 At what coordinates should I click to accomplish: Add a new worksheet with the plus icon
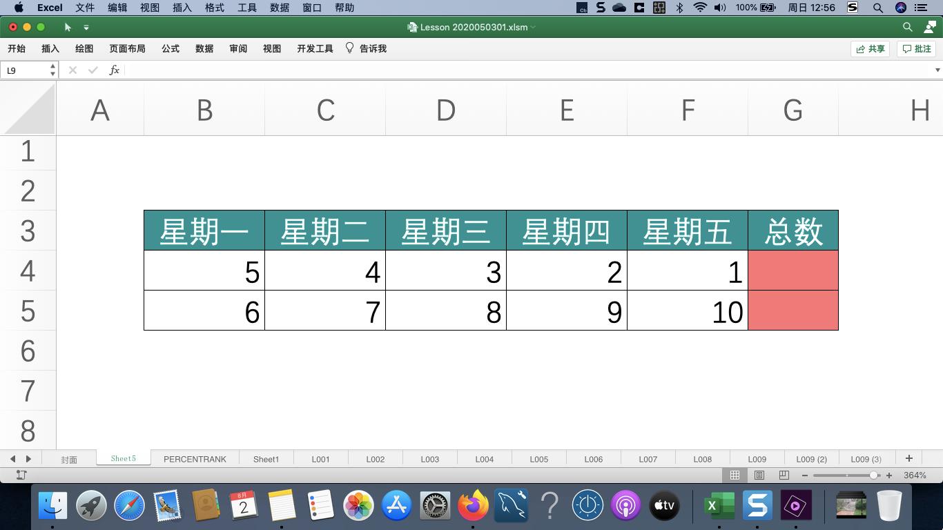pos(909,458)
